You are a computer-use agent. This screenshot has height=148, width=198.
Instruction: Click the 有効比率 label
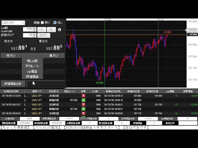(170, 123)
